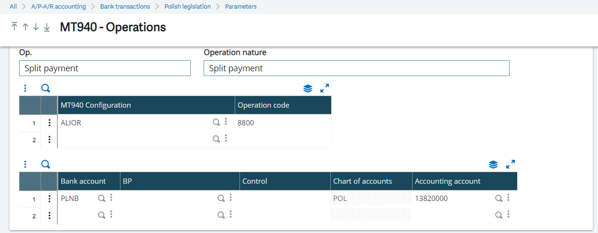Open lookup for ALIOR configuration cell
Image resolution: width=598 pixels, height=233 pixels.
point(216,122)
